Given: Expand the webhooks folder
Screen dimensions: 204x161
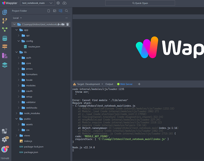Looking at the screenshot, I should (x=19, y=108).
